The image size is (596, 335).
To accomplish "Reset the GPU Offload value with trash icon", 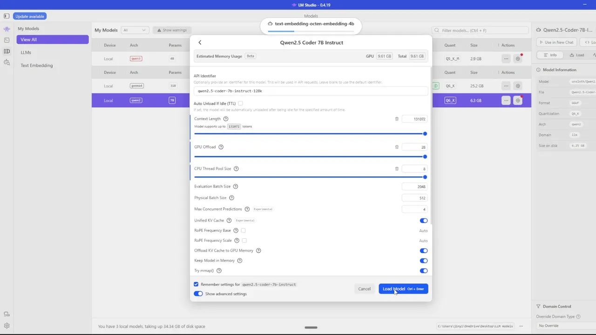I will pyautogui.click(x=397, y=147).
